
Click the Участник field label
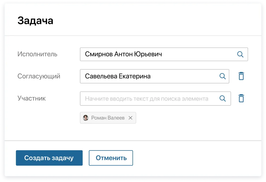tap(32, 99)
